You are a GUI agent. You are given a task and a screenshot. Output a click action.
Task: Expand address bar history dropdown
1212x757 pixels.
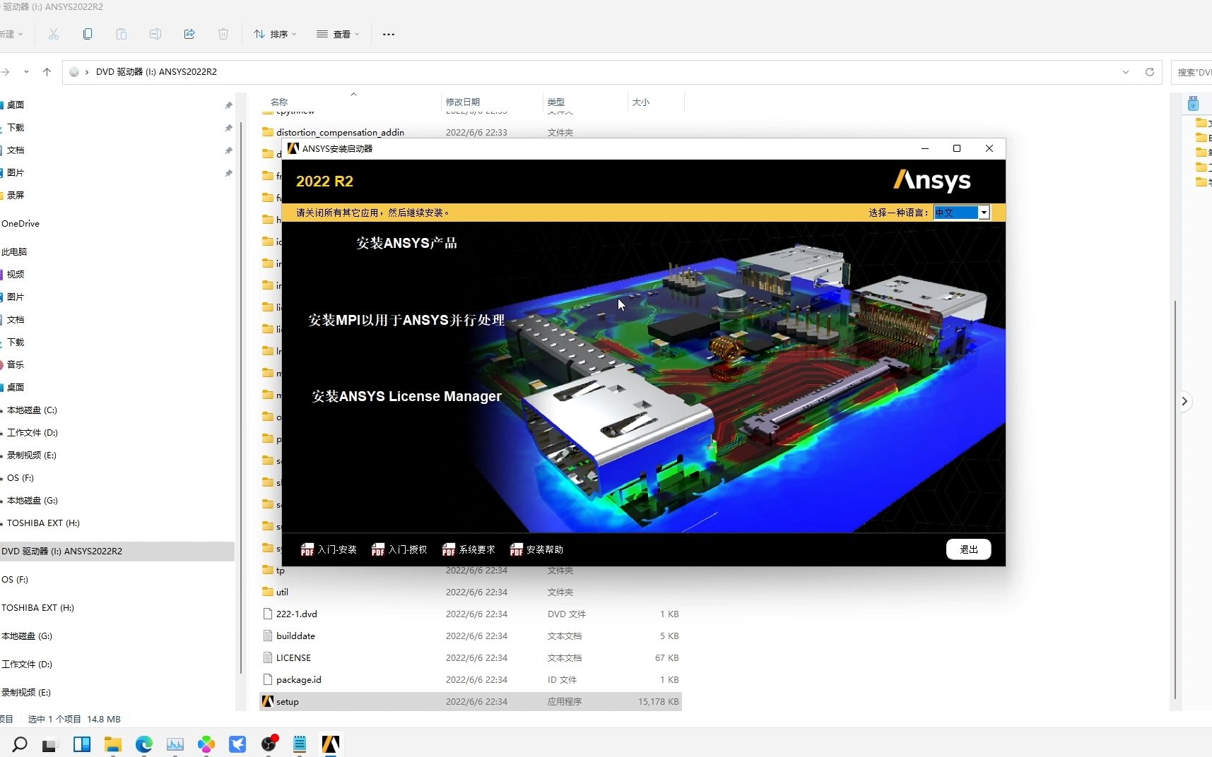pos(1125,72)
